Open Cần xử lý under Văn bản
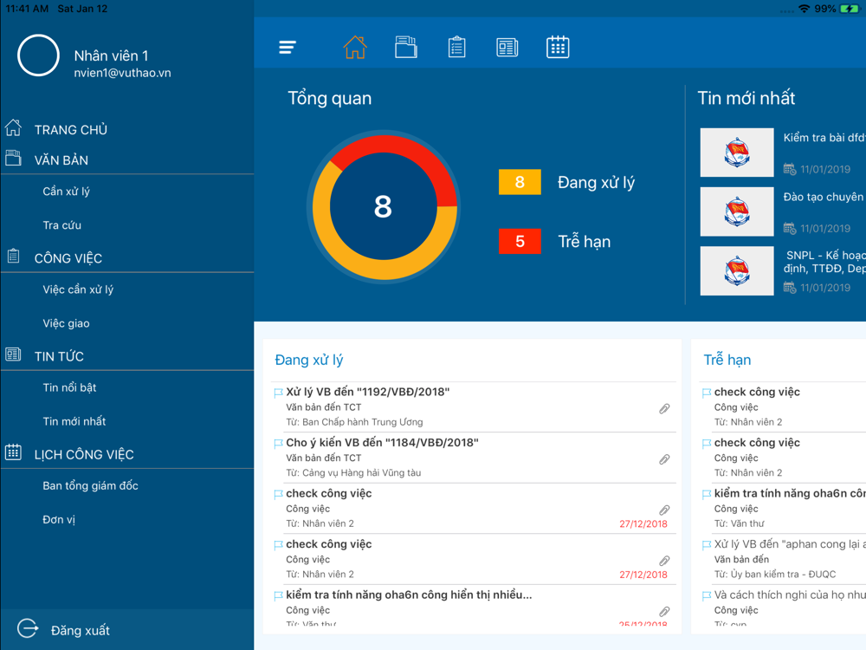866x650 pixels. click(67, 192)
